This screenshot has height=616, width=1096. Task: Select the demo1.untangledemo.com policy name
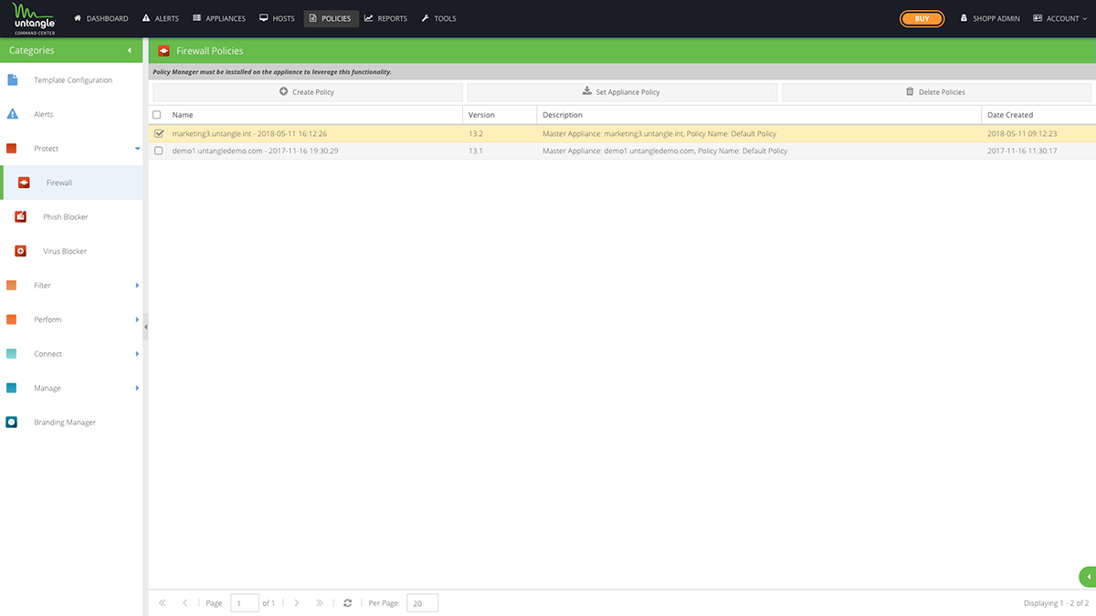tap(255, 151)
